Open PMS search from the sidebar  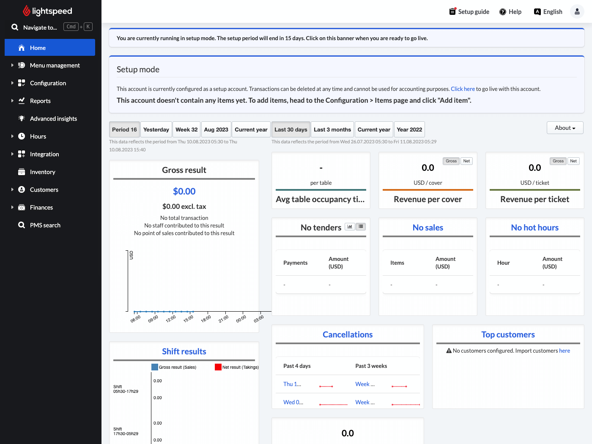point(44,225)
